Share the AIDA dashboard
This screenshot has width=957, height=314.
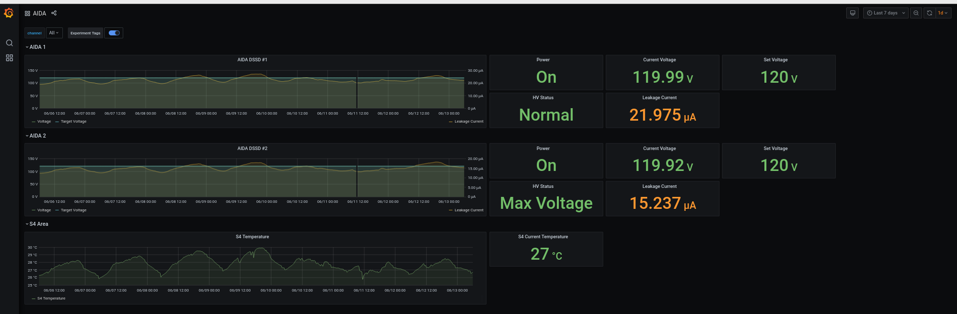point(54,13)
